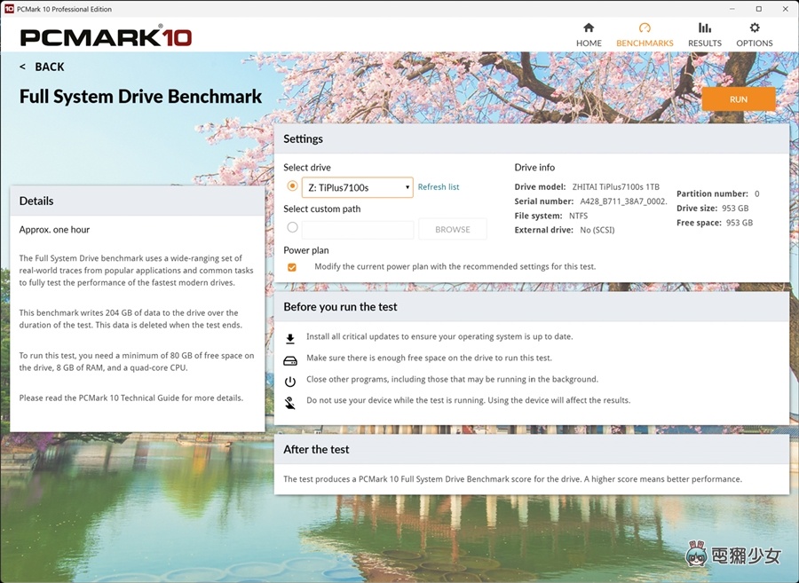The height and width of the screenshot is (583, 799).
Task: Click the Home house icon
Action: click(589, 28)
